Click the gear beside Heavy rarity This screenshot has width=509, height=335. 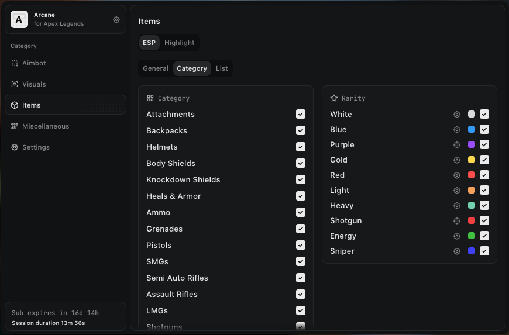pyautogui.click(x=457, y=206)
